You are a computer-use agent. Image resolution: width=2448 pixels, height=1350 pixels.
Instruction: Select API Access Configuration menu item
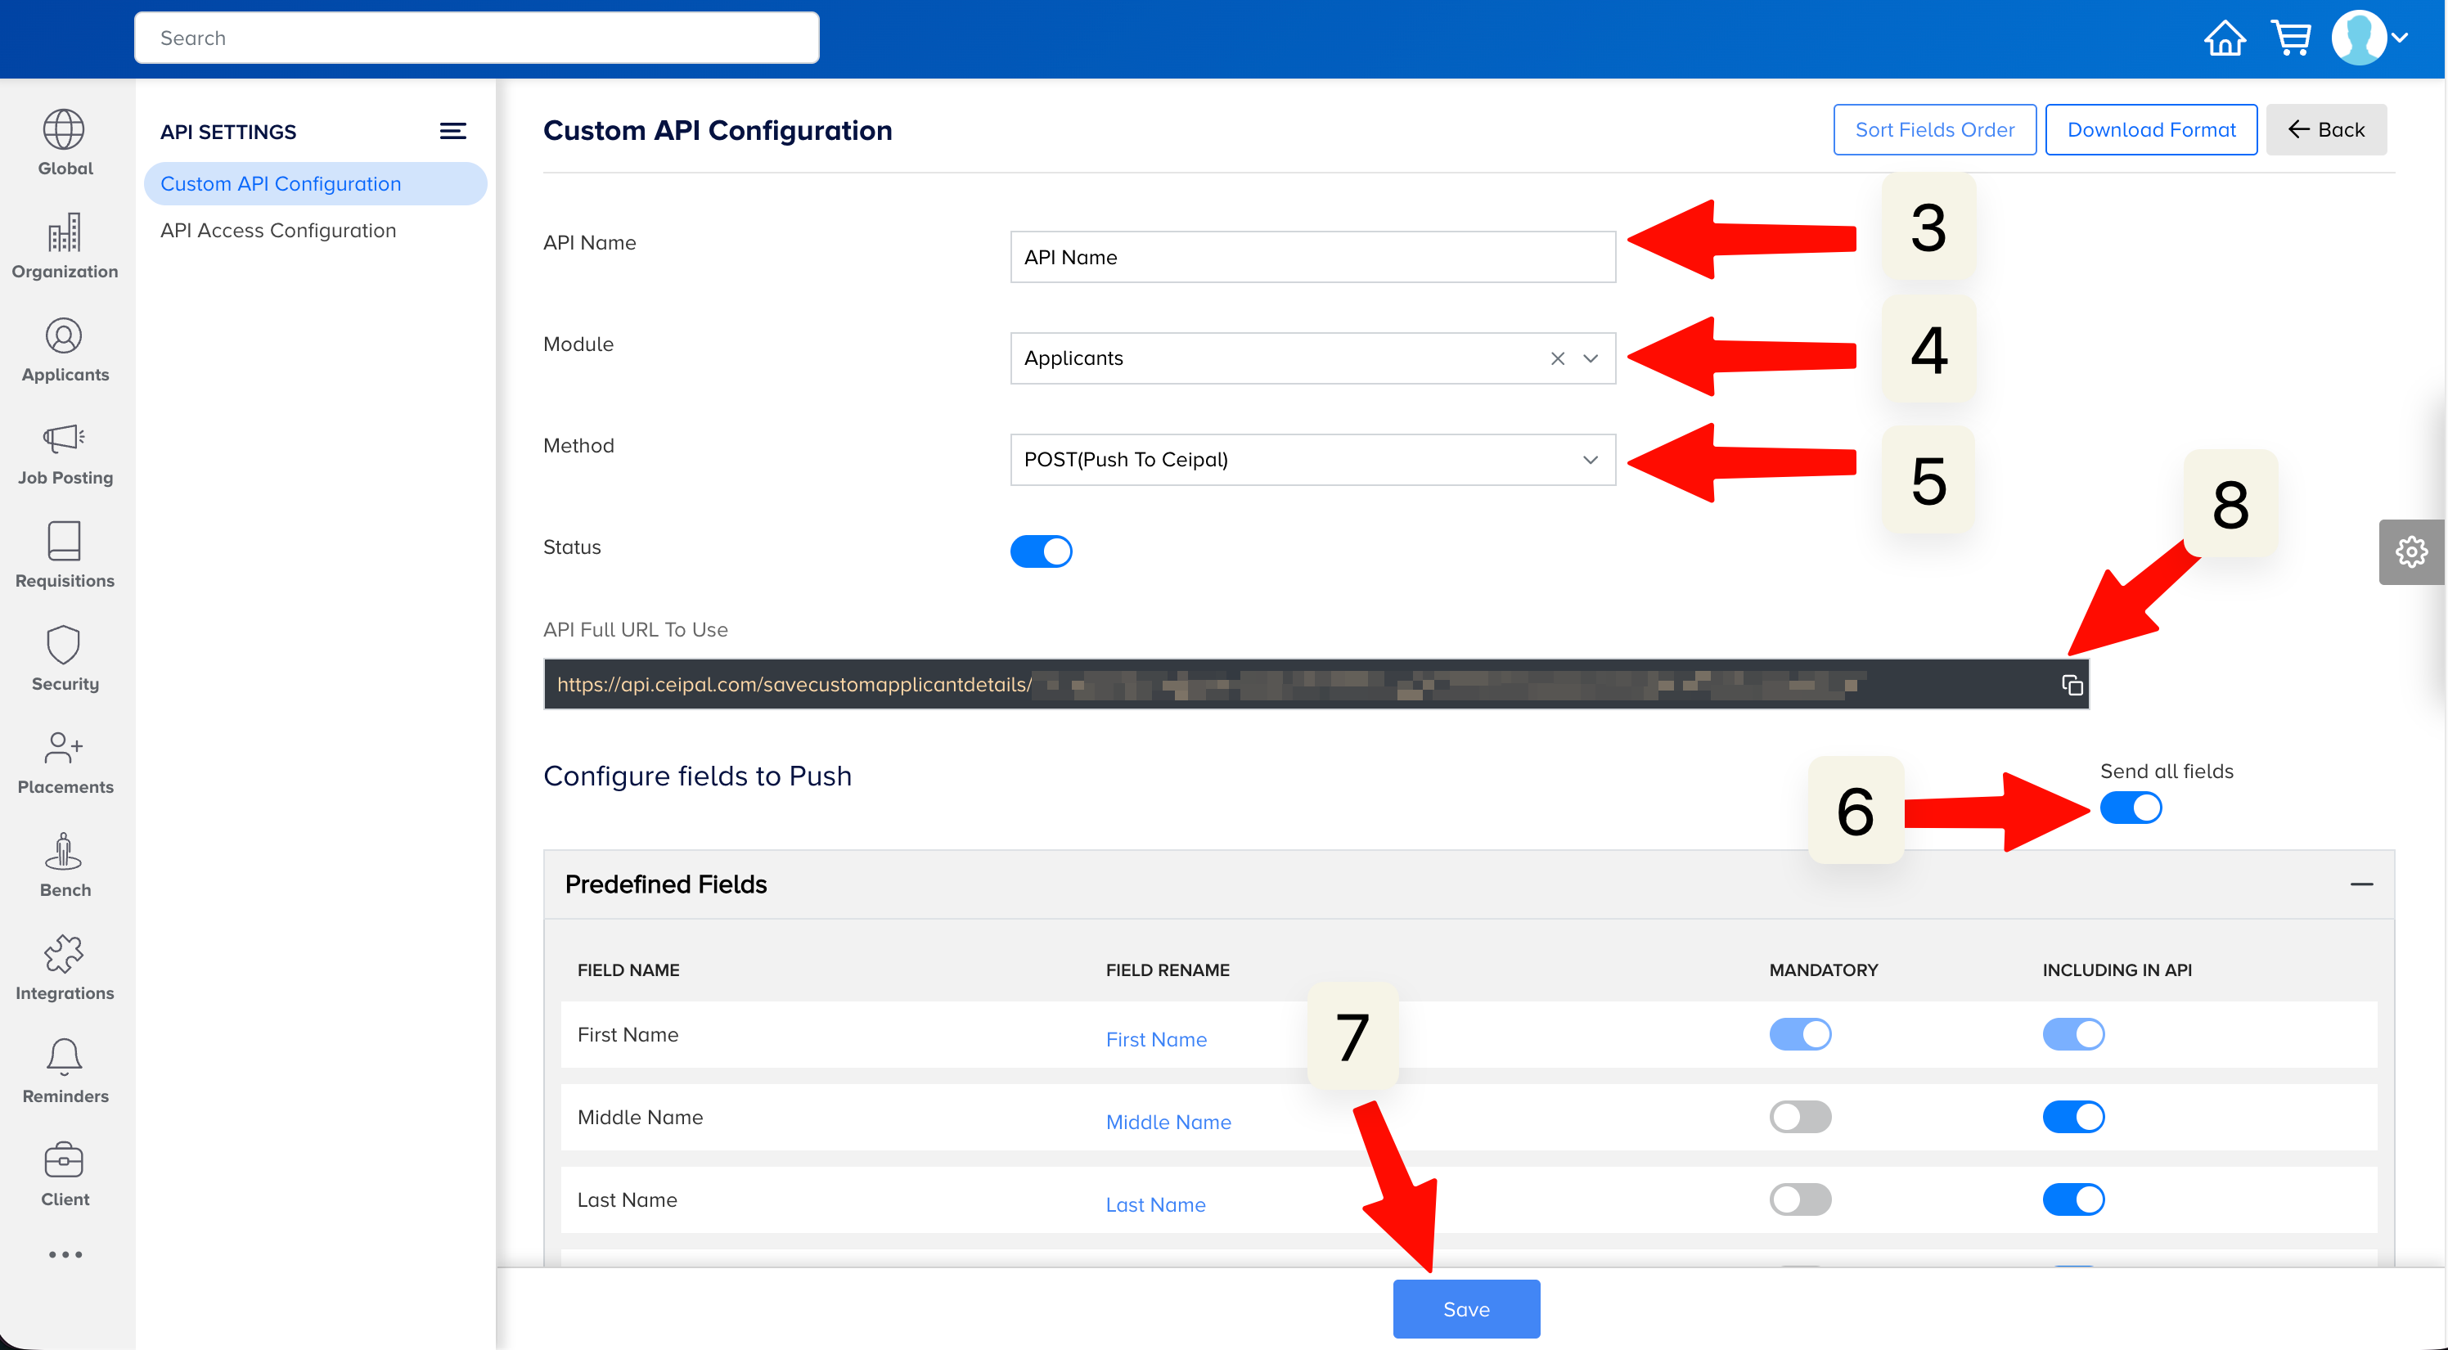click(277, 230)
